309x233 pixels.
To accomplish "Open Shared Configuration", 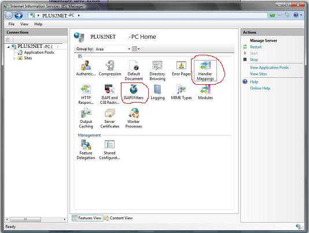I will click(109, 150).
